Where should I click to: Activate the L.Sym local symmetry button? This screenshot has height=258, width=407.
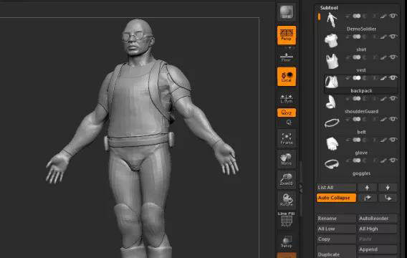click(287, 99)
